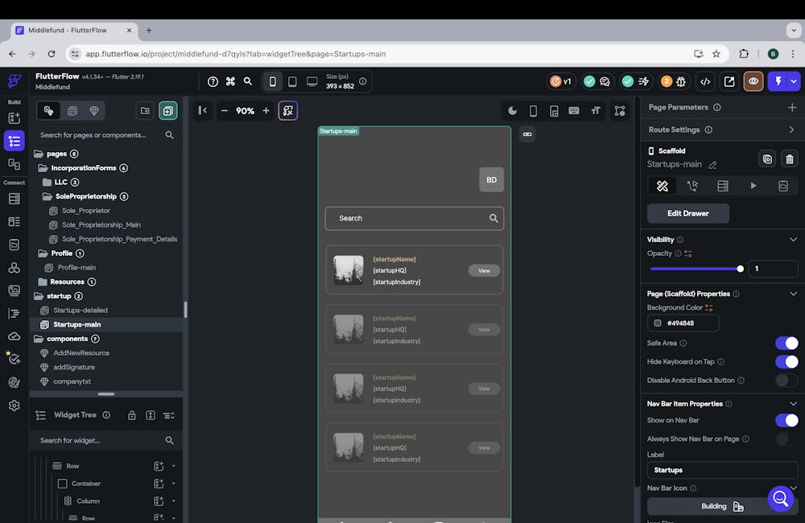Viewport: 805px width, 523px height.
Task: Turn off Hide Keyboard on Tap
Action: click(786, 362)
